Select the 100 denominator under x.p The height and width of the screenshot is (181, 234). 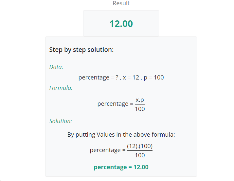(140, 109)
